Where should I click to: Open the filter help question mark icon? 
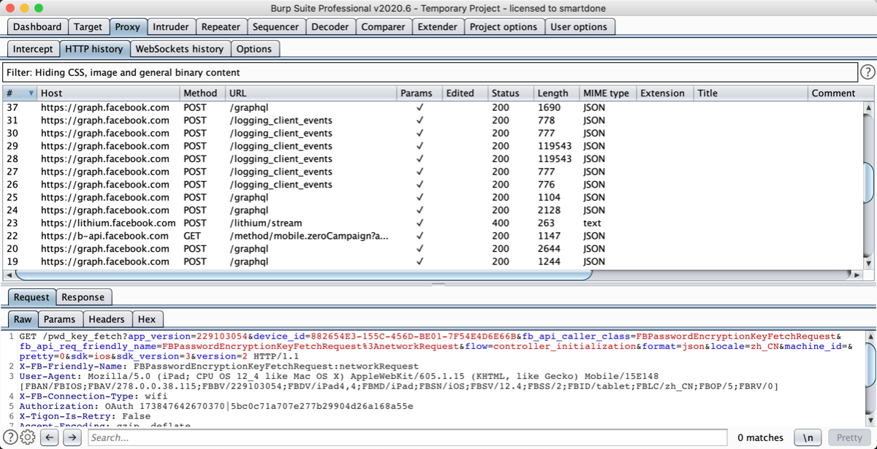(867, 72)
